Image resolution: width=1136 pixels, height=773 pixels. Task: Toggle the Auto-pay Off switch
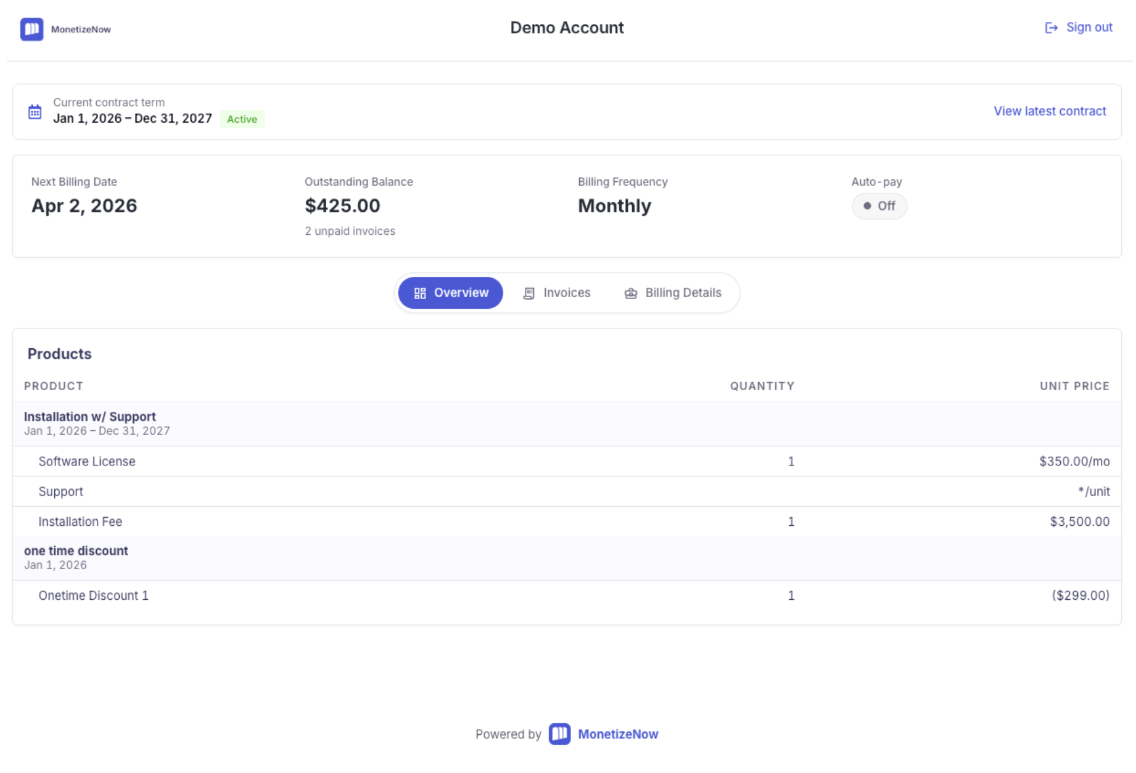click(x=879, y=206)
